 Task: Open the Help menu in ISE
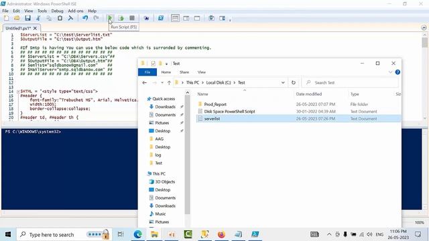coord(93,11)
